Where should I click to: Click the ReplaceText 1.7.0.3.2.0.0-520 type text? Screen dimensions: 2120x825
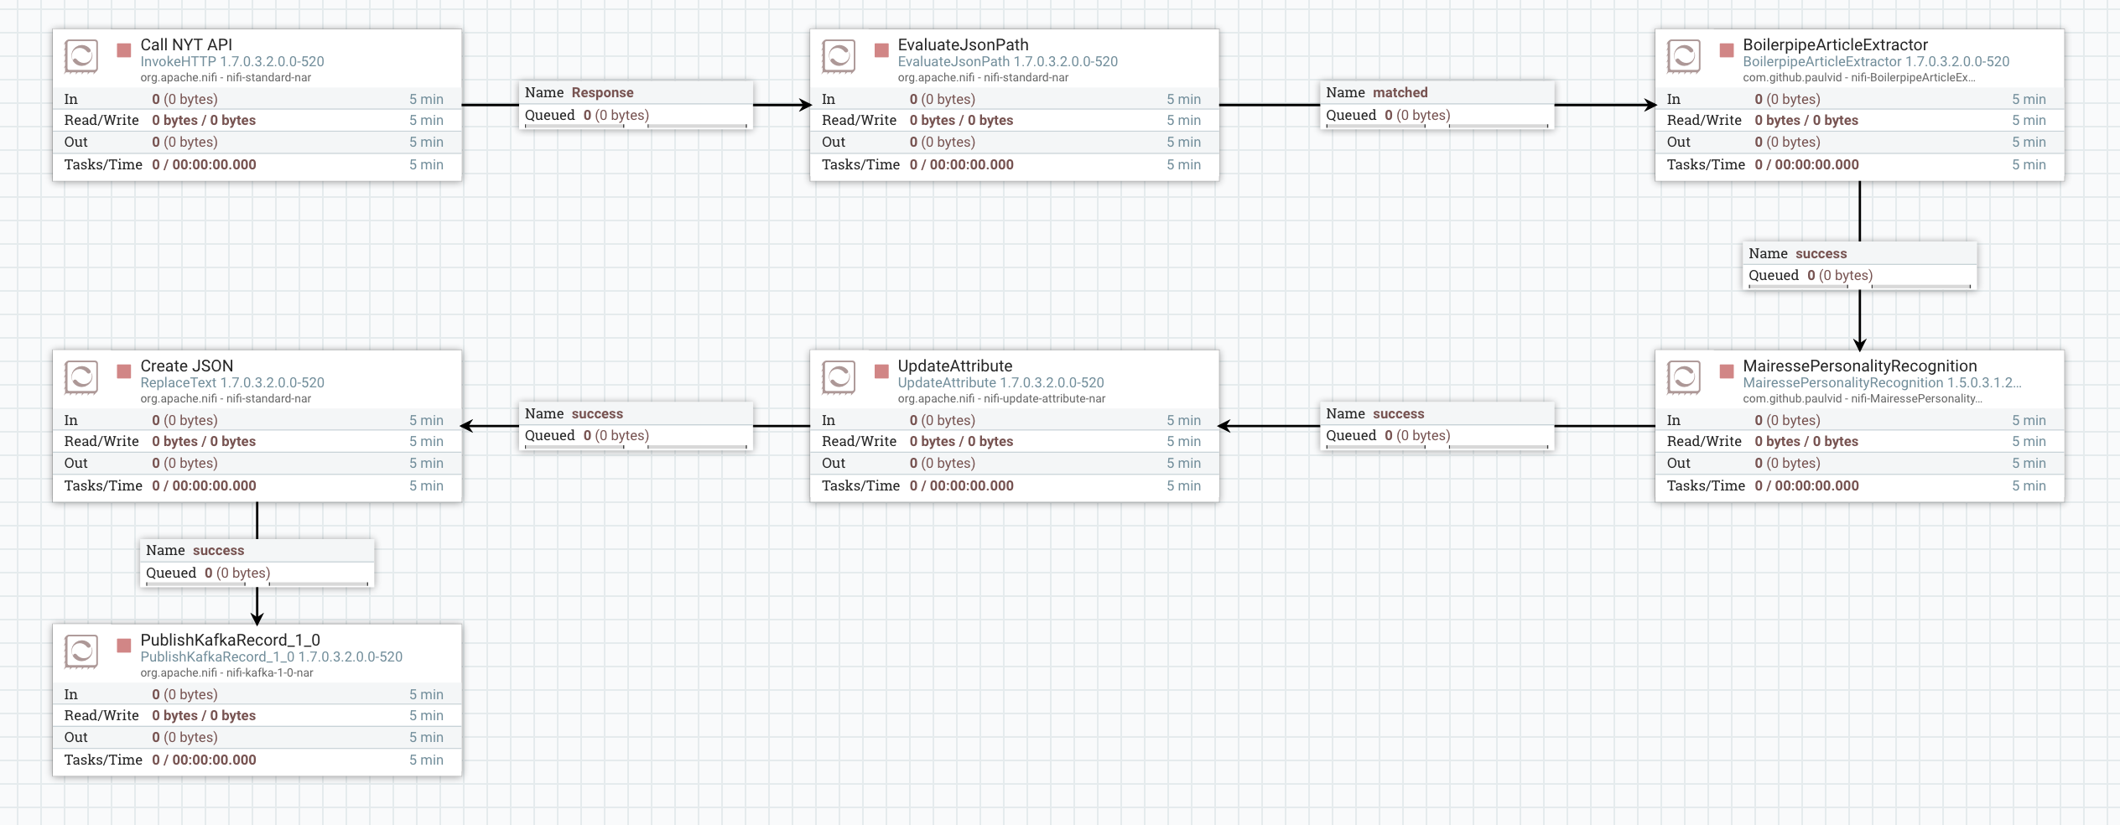[232, 382]
